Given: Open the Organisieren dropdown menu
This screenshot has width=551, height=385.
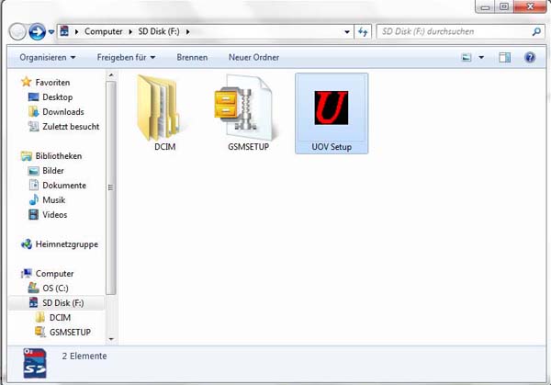Looking at the screenshot, I should tap(49, 57).
